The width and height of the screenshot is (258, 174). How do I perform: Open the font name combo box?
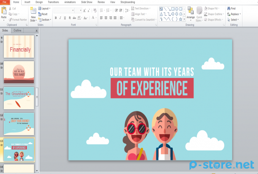64,10
